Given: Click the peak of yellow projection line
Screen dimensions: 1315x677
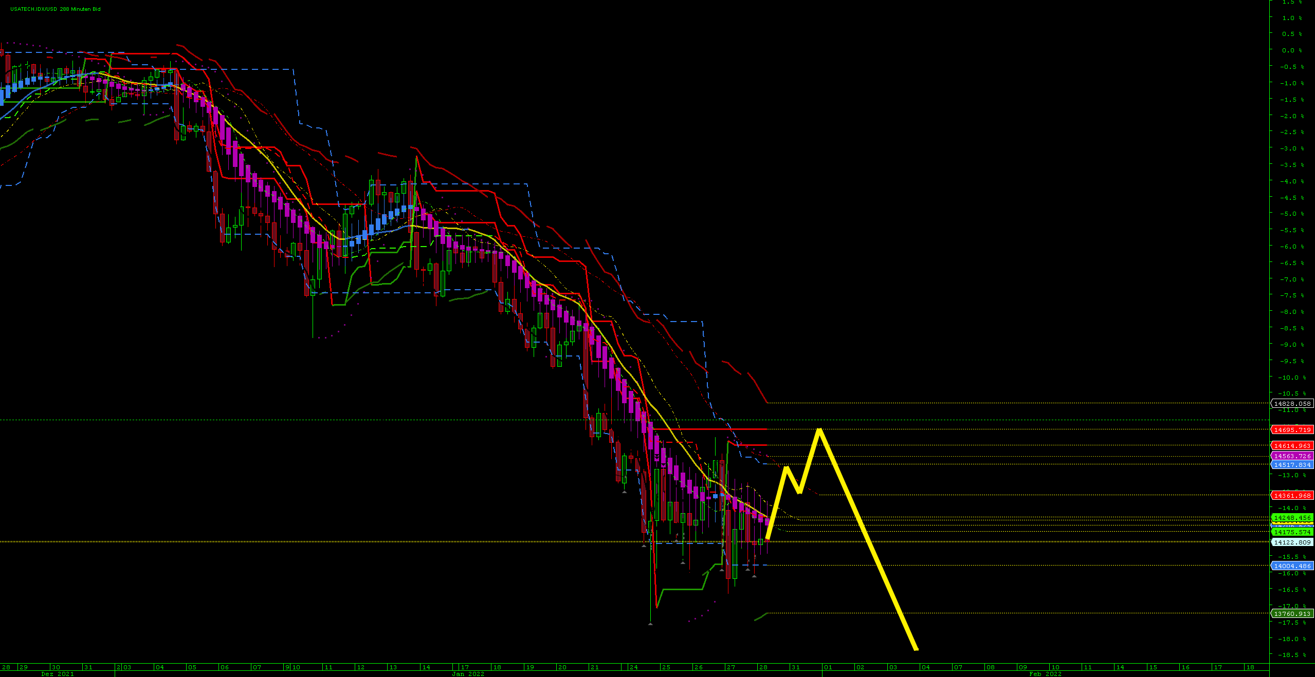Looking at the screenshot, I should tap(819, 429).
